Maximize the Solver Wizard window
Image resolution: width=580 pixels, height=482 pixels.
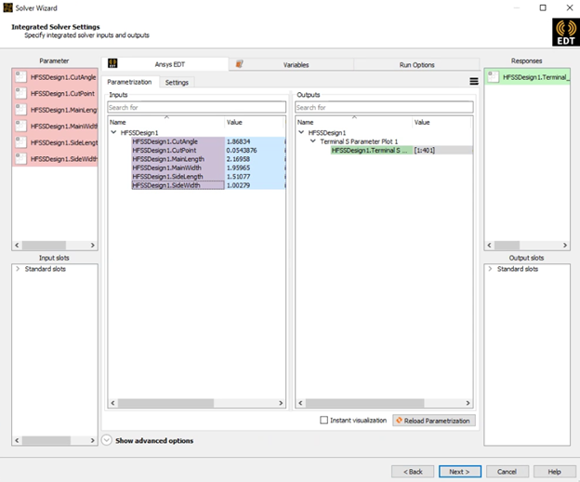pyautogui.click(x=543, y=7)
